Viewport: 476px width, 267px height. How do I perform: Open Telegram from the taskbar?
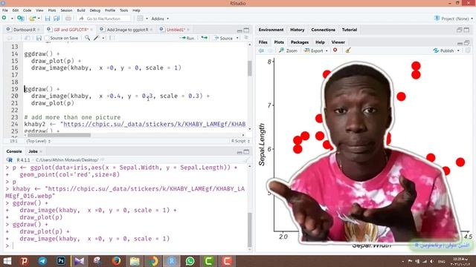pyautogui.click(x=42, y=261)
